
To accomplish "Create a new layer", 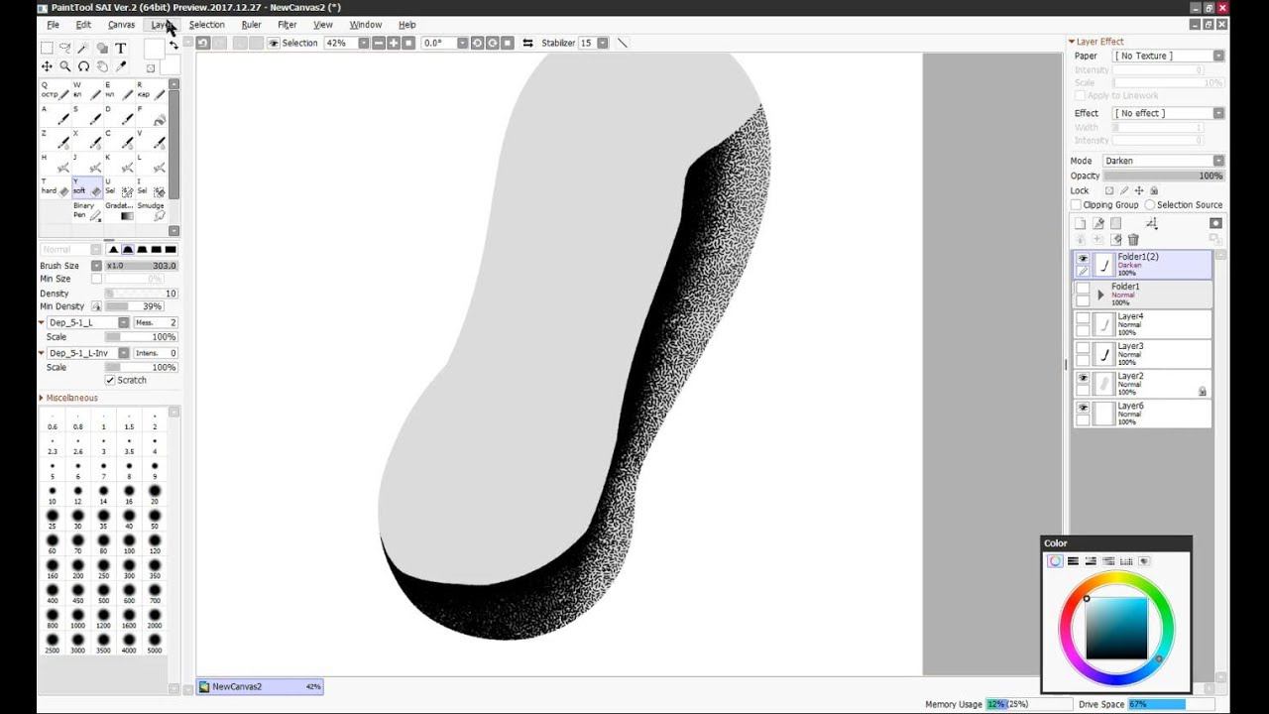I will tap(1081, 223).
